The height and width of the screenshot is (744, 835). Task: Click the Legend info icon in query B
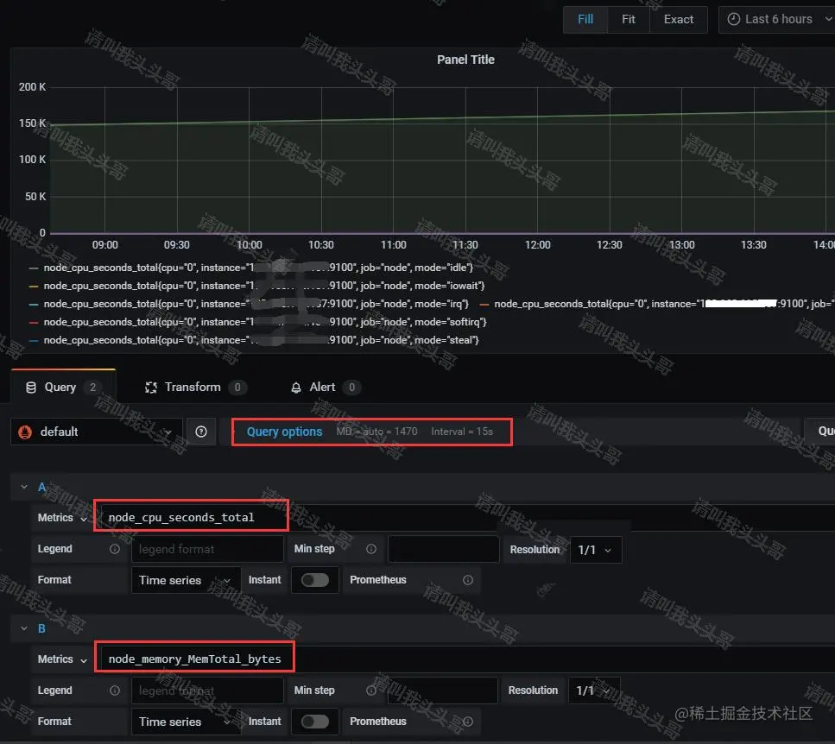117,690
